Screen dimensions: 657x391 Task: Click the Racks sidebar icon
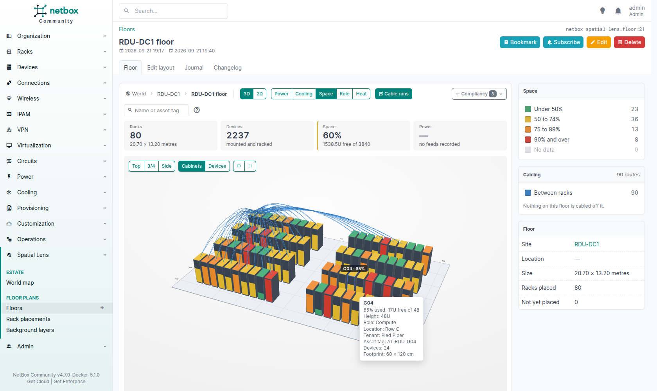[x=9, y=52]
